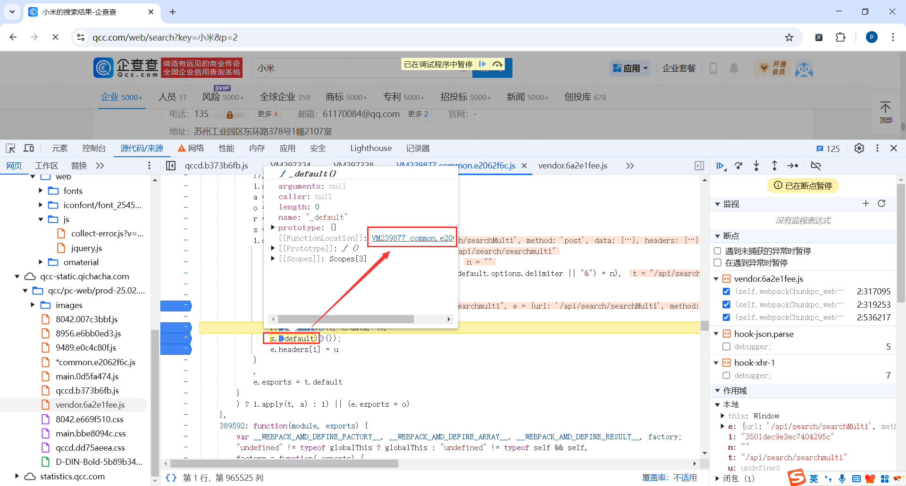The height and width of the screenshot is (486, 906).
Task: Uncheck breakpoint at line 2:317095
Action: pyautogui.click(x=726, y=292)
